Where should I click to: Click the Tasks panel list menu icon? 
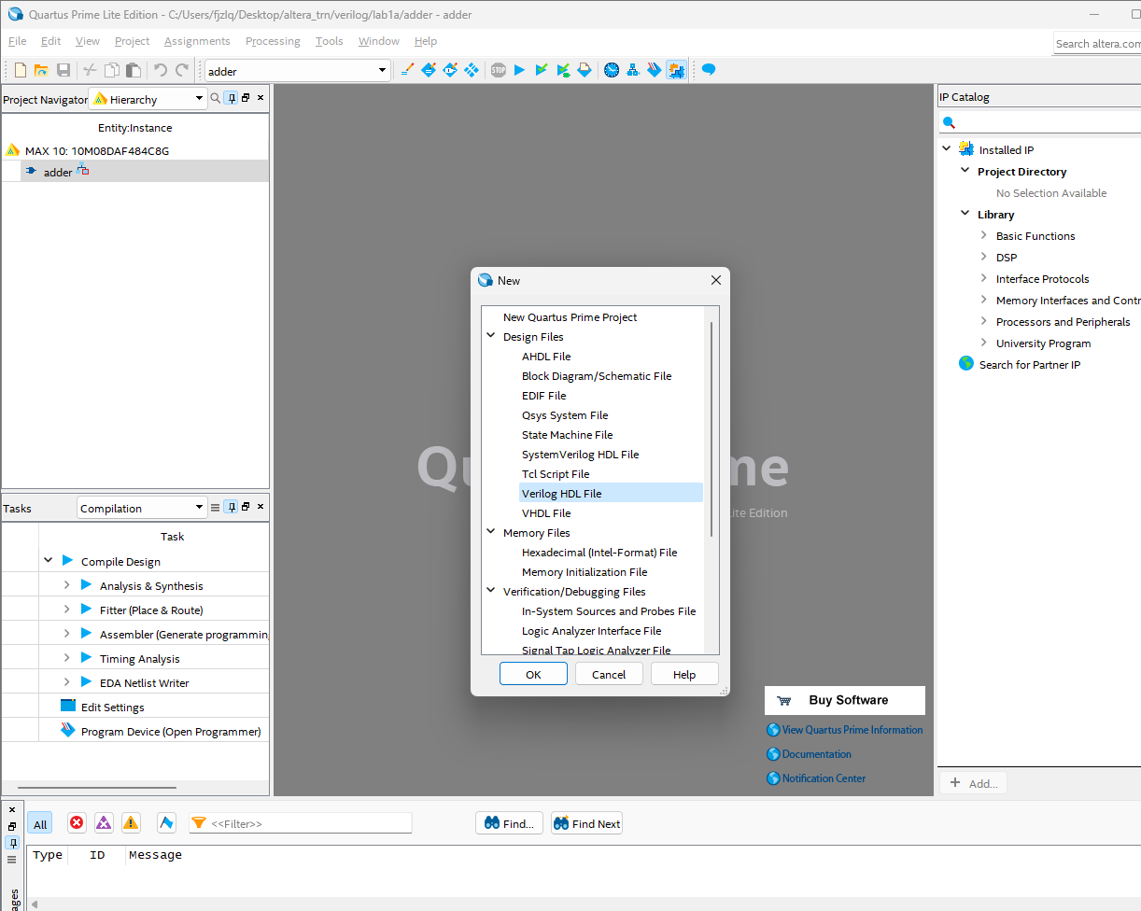pos(216,508)
